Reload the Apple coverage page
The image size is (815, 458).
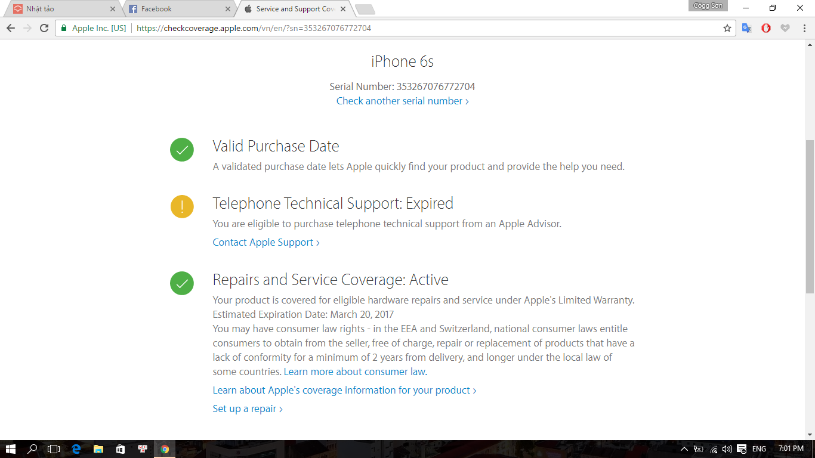tap(44, 28)
